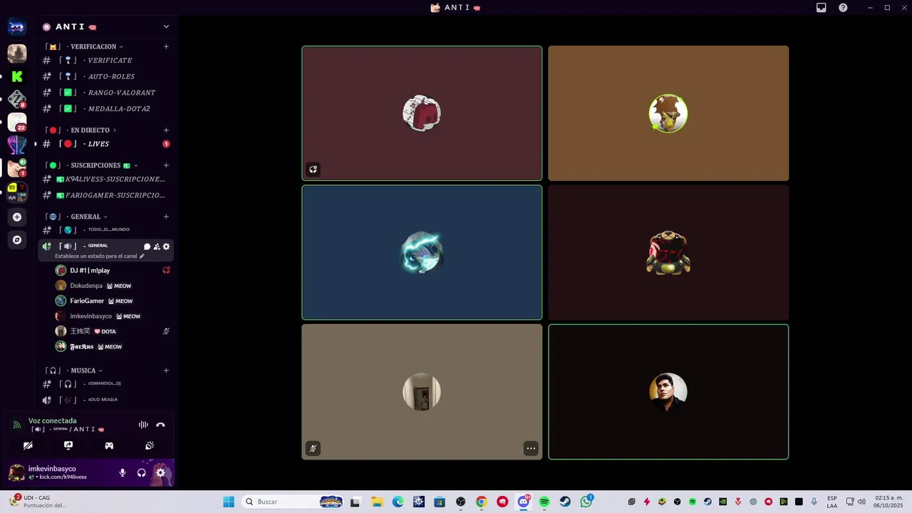Open Spotify from the taskbar
This screenshot has height=513, width=912.
click(544, 502)
